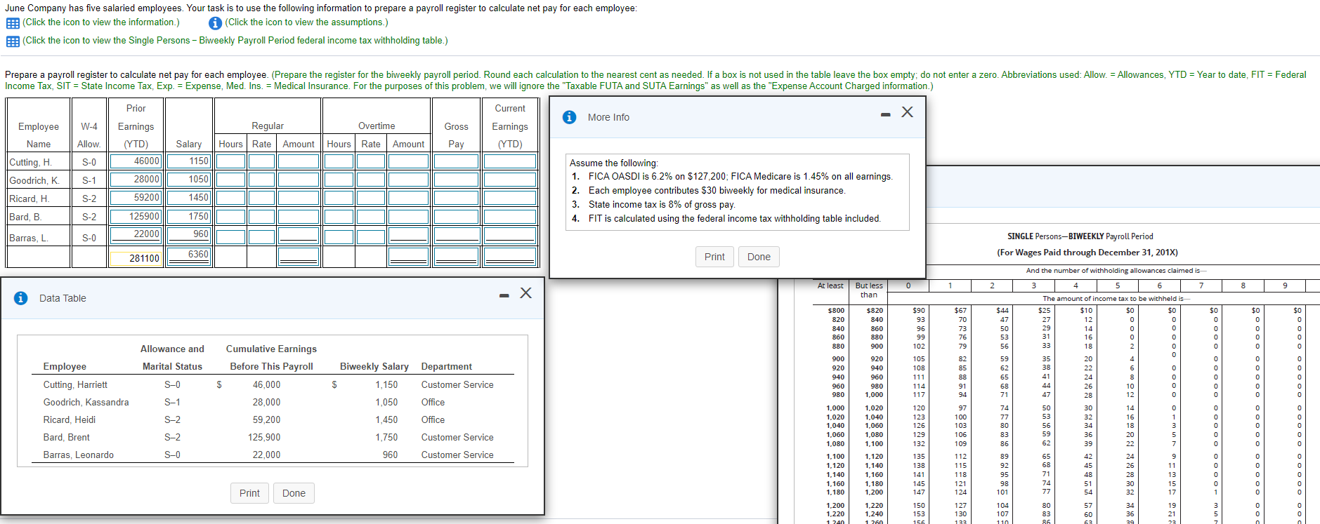Click Print in the More Info dialog
Screen dimensions: 1320x524
(714, 257)
